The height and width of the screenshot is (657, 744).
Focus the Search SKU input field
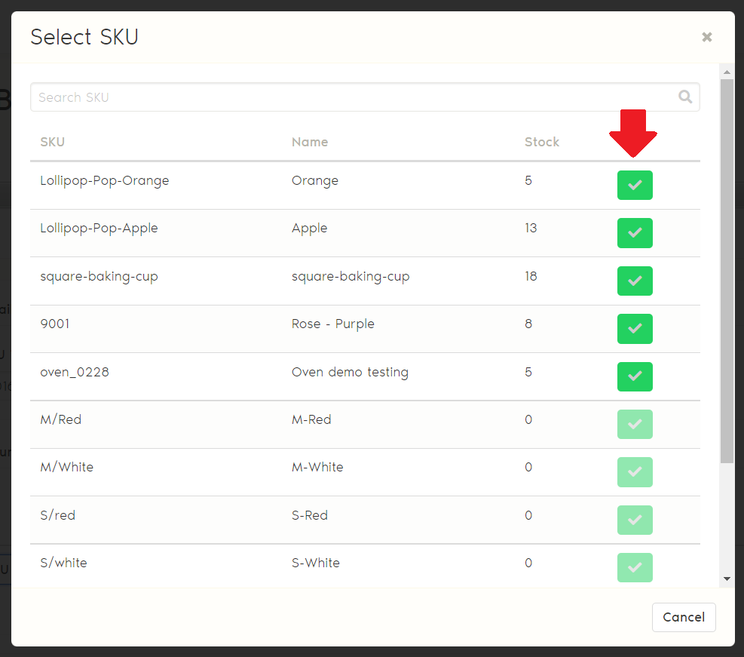[x=354, y=97]
